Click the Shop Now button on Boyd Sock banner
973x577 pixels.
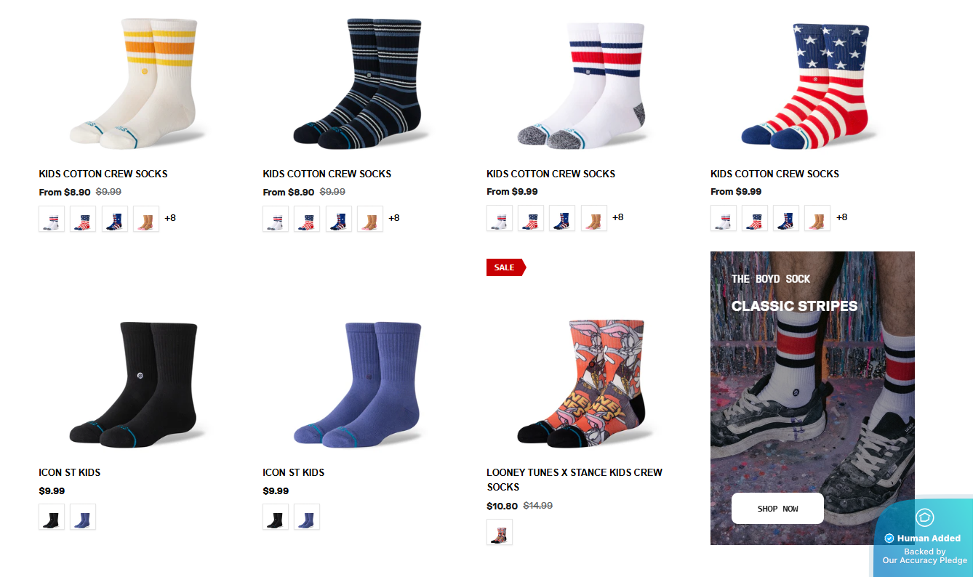[x=777, y=509]
